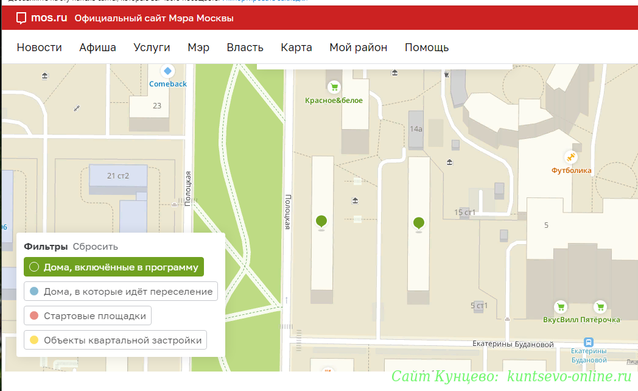
Task: Click the Екатерины Будановой bus stop icon
Action: pyautogui.click(x=588, y=342)
